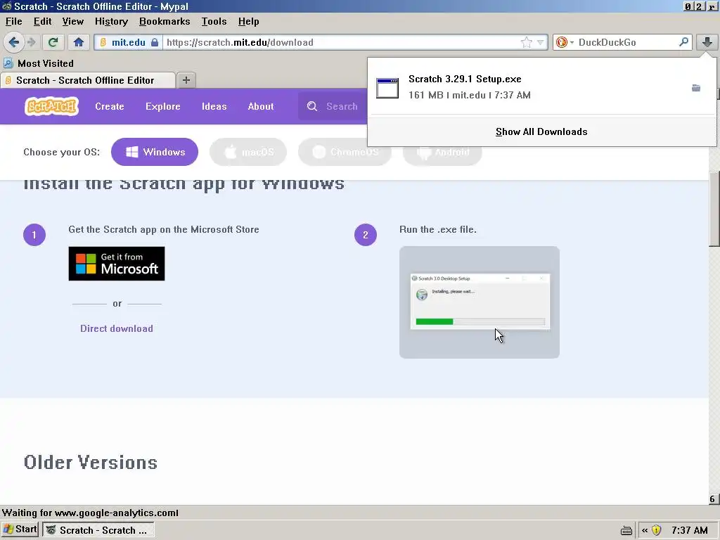720x540 pixels.
Task: Click the Scratch taskbar window button
Action: tap(98, 530)
